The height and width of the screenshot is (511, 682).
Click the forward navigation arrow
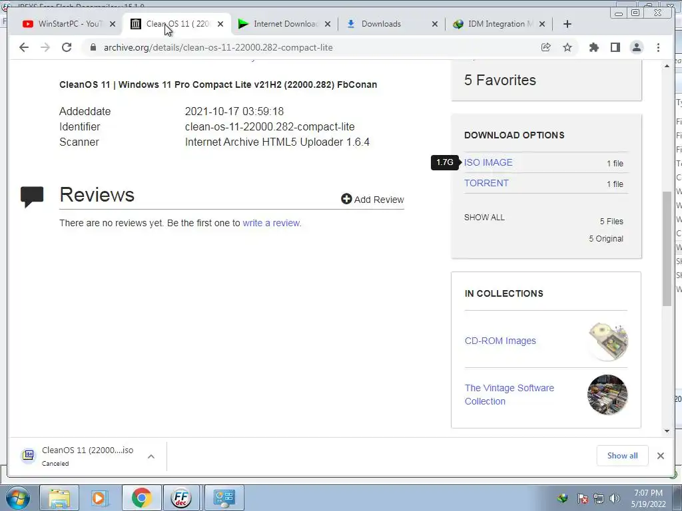45,47
